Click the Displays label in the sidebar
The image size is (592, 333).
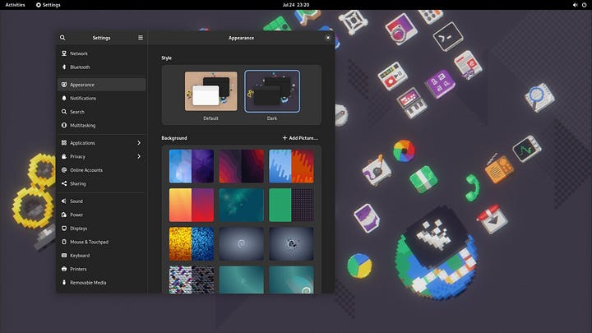click(79, 229)
